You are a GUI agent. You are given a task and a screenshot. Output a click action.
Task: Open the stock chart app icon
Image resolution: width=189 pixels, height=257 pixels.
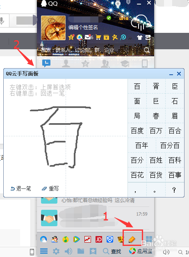tap(88, 239)
